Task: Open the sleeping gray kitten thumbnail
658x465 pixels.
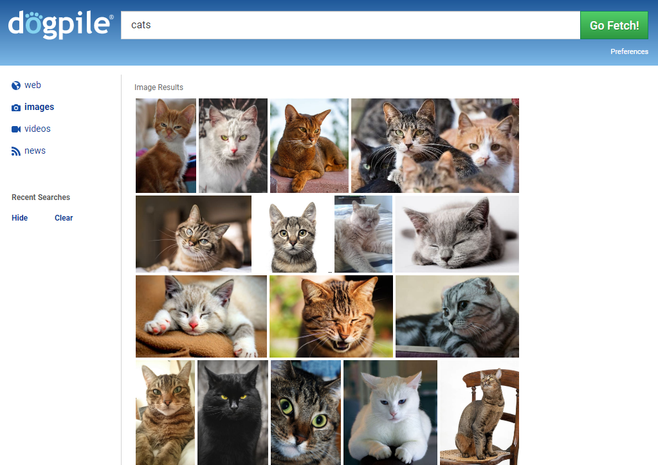Action: (x=456, y=233)
